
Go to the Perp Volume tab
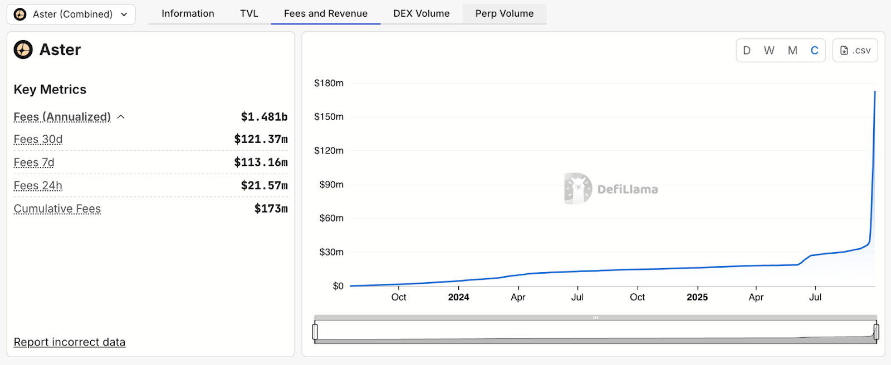click(x=504, y=14)
